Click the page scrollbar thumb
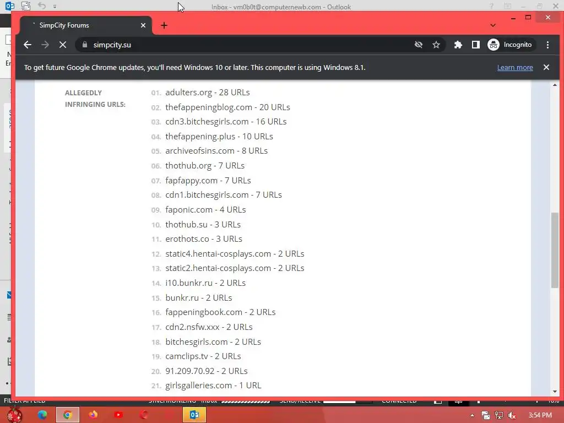 tap(555, 251)
